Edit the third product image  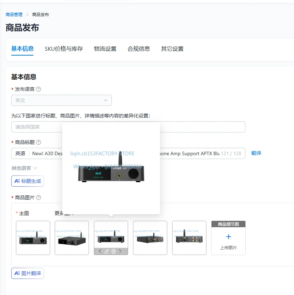107,251
